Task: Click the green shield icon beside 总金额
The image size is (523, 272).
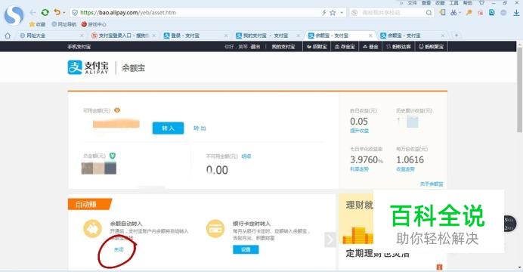Action: [x=113, y=156]
